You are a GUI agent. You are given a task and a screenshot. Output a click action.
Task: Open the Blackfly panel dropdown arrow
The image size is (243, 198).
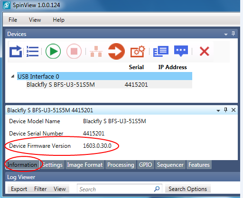(x=218, y=110)
